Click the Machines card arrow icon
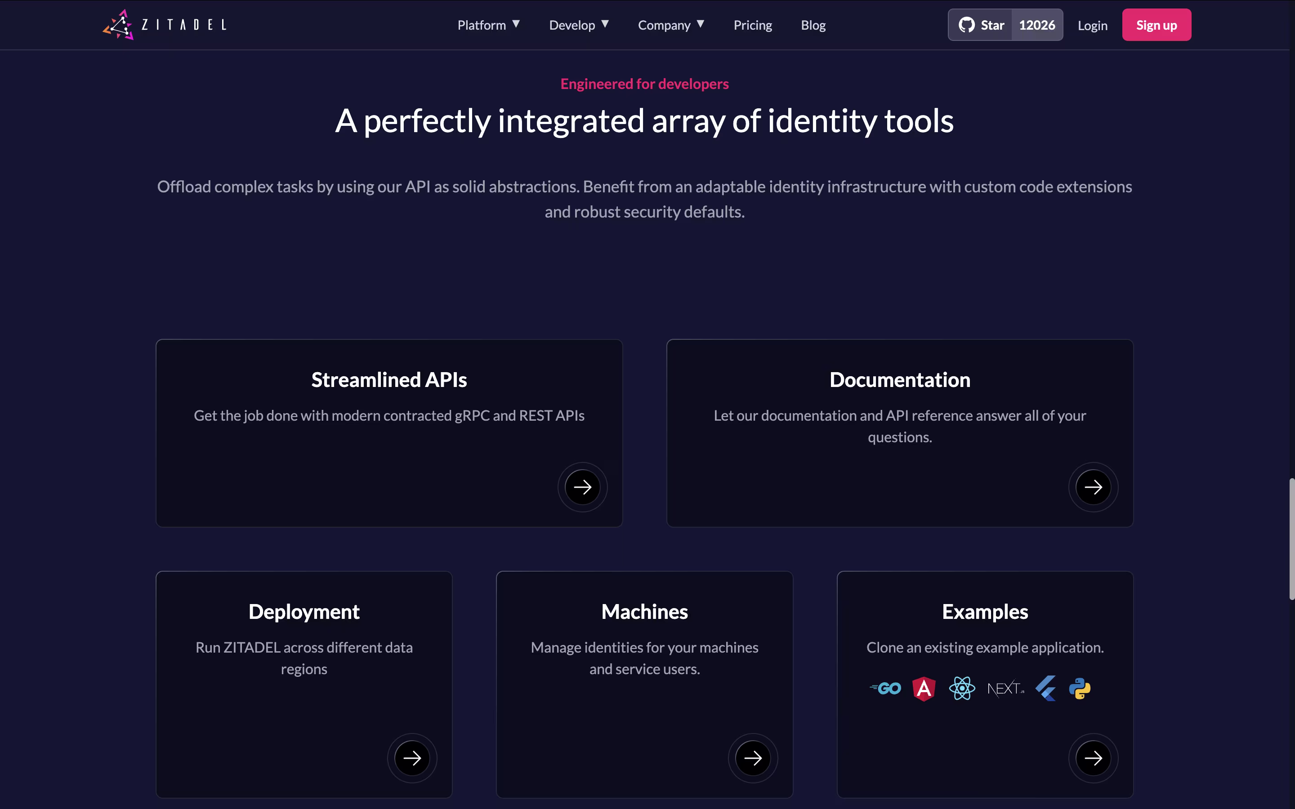This screenshot has width=1295, height=809. tap(752, 758)
